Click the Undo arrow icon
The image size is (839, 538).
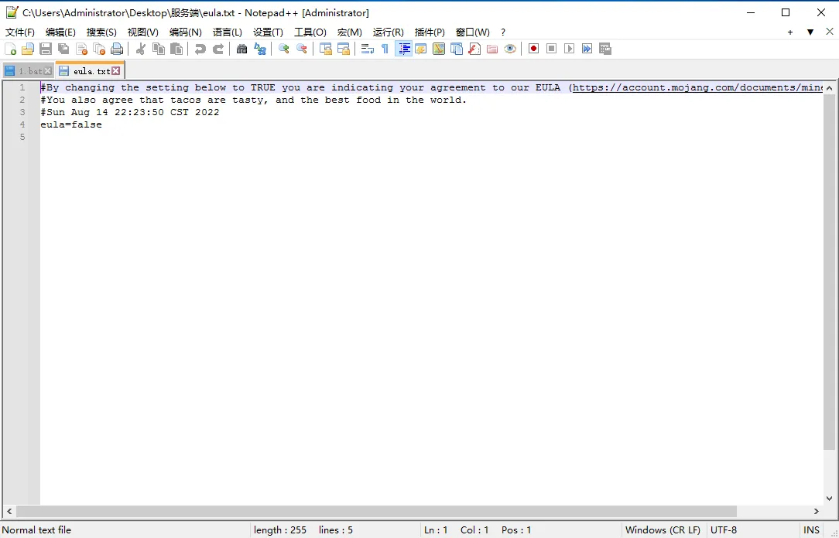(200, 49)
